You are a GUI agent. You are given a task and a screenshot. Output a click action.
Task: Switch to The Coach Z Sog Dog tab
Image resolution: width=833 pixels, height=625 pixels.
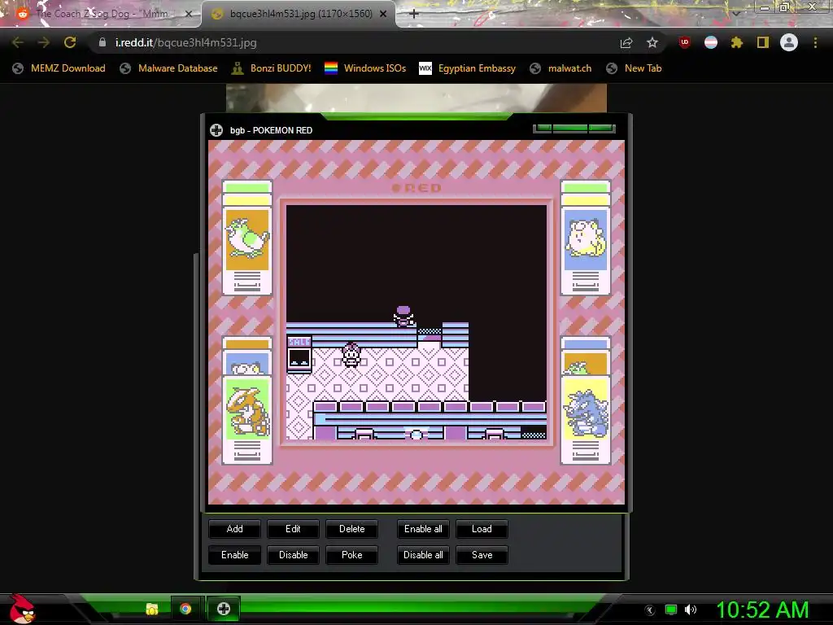101,14
